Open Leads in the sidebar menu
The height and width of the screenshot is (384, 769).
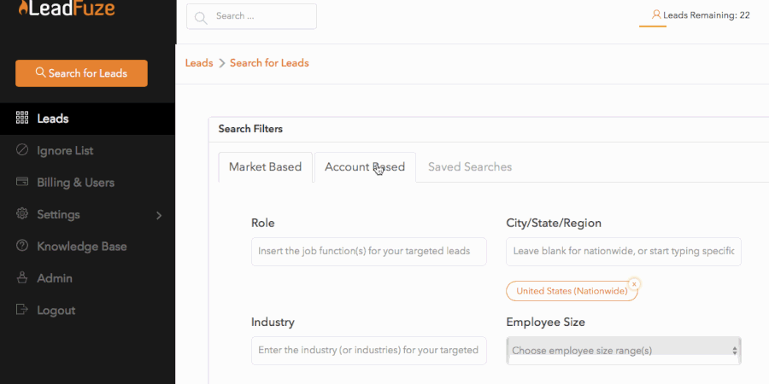(87, 119)
